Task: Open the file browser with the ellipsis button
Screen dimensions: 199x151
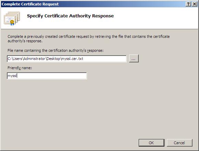Action: pyautogui.click(x=134, y=58)
